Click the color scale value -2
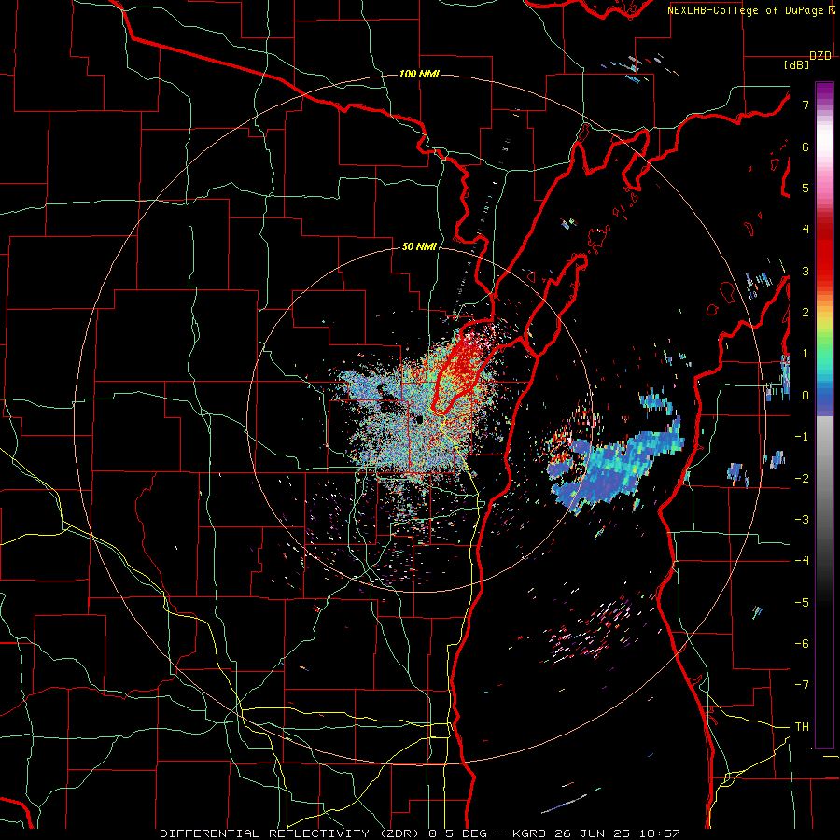The width and height of the screenshot is (840, 840). pyautogui.click(x=802, y=479)
